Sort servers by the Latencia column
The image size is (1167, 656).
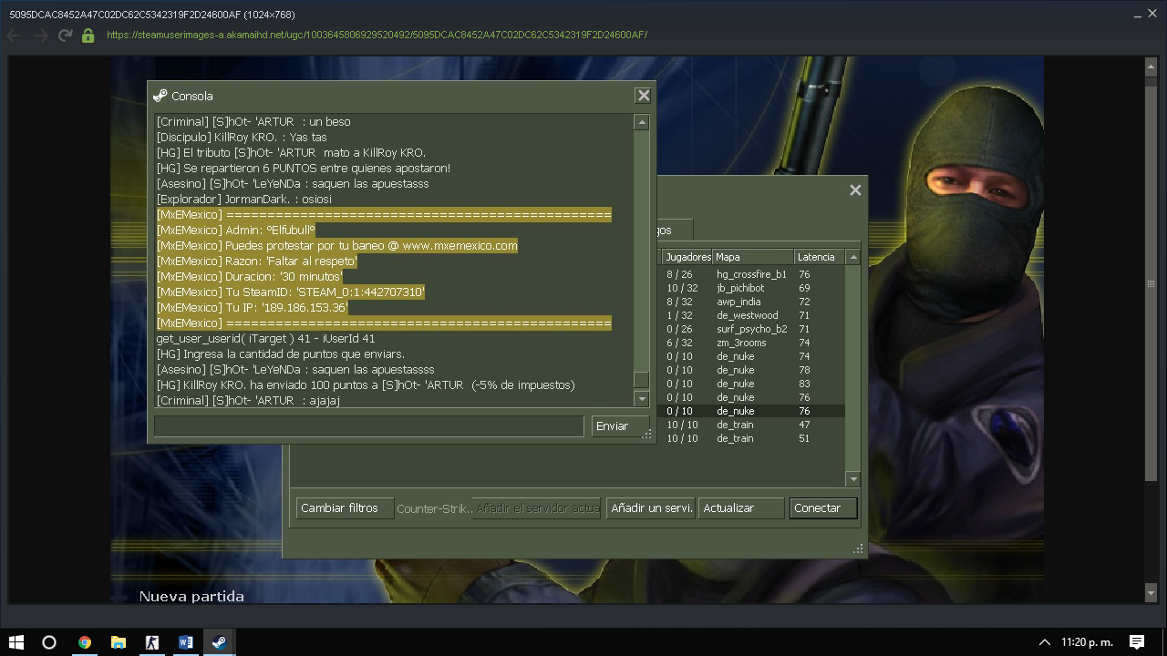(x=820, y=257)
